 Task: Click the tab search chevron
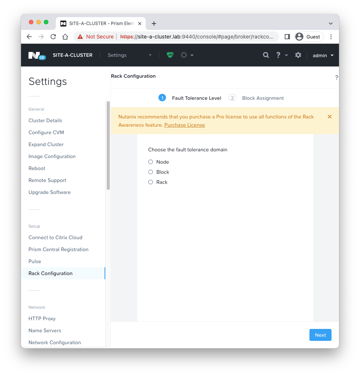tap(331, 24)
